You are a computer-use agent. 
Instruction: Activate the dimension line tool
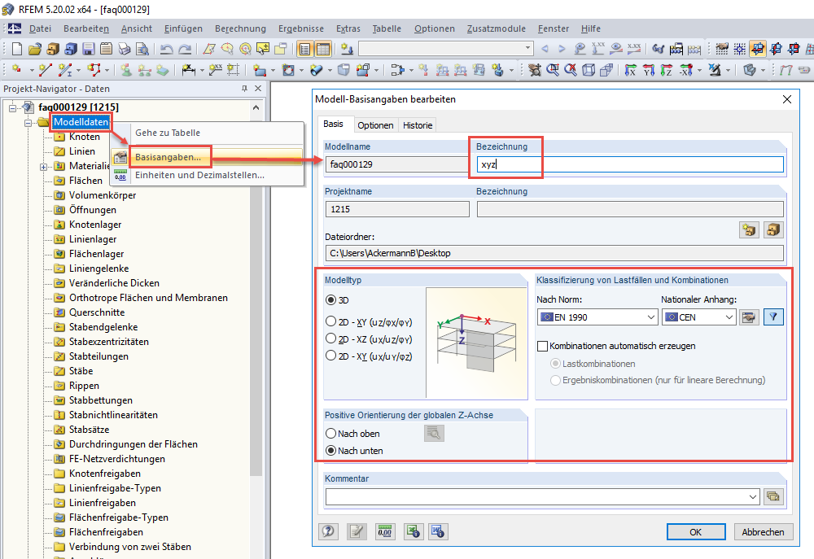click(x=189, y=69)
